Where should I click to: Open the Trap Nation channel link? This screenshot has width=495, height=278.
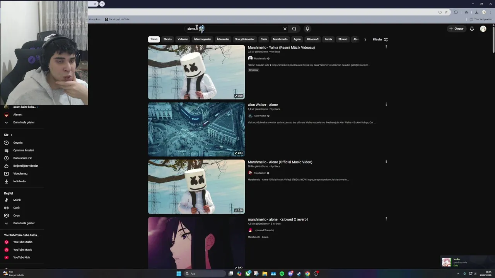(x=260, y=173)
